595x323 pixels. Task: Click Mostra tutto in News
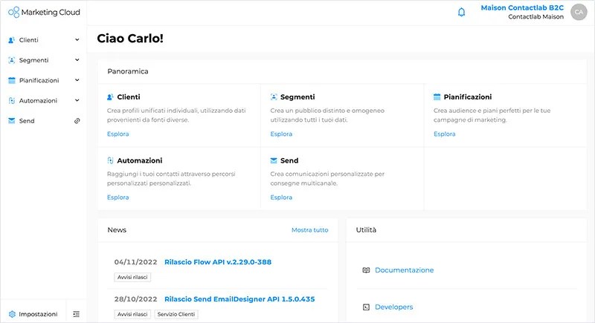tap(309, 230)
